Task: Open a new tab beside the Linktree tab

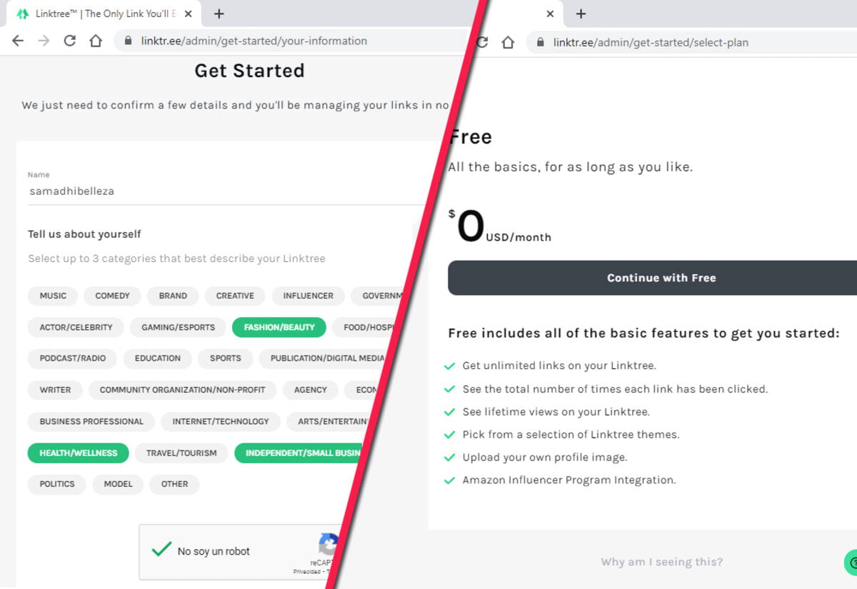Action: click(219, 14)
